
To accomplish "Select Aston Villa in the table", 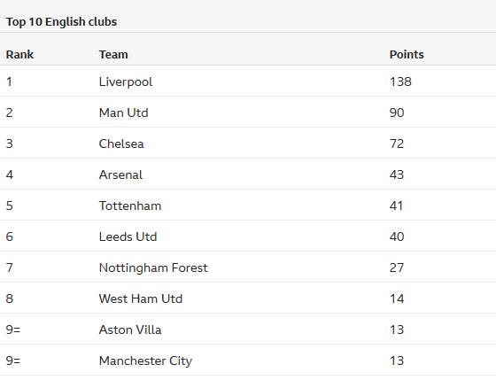I will tap(130, 330).
